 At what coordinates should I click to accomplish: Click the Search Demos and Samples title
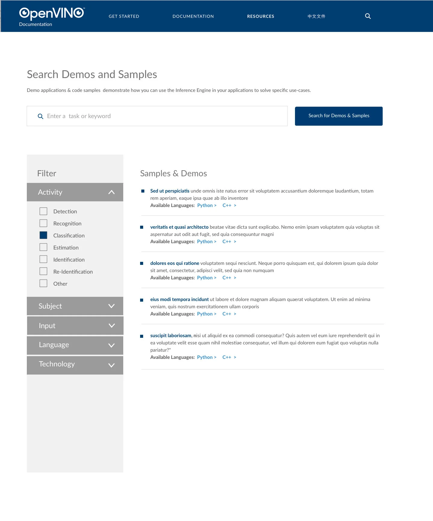point(92,74)
